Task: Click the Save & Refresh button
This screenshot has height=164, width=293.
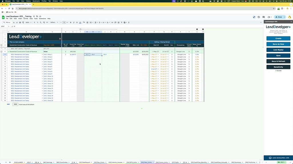Action: coord(278,61)
